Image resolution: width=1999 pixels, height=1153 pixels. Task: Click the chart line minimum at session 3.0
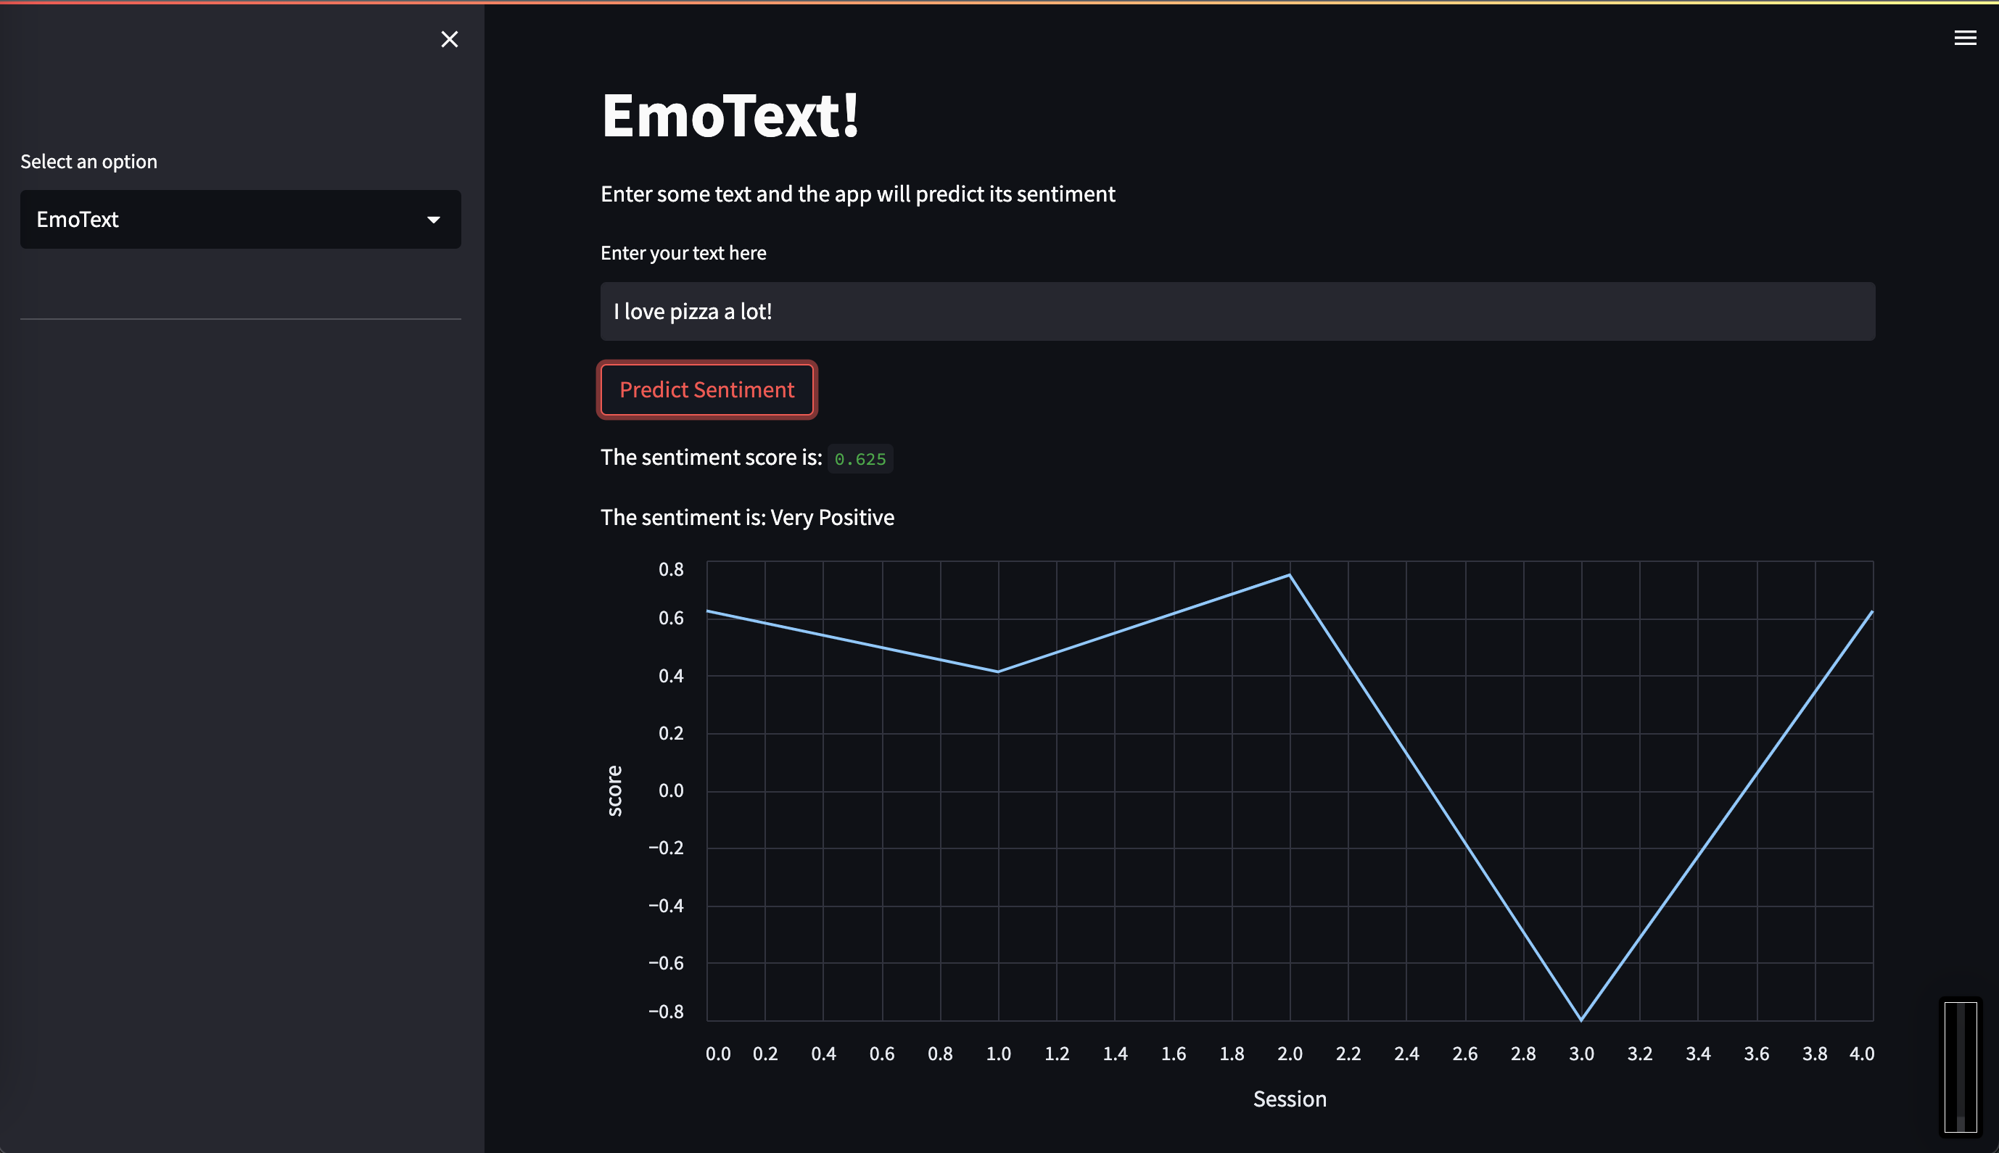(x=1580, y=1019)
